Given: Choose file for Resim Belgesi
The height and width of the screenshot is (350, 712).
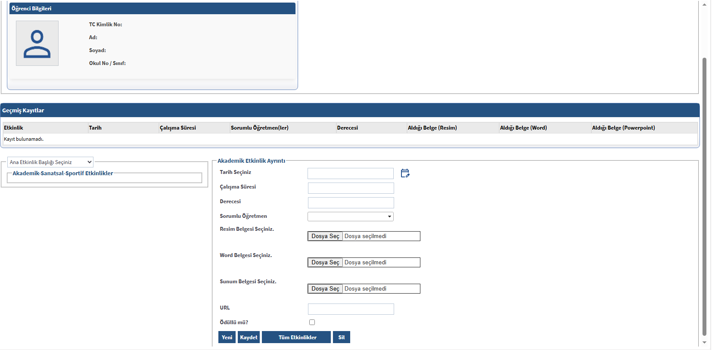Looking at the screenshot, I should [x=325, y=236].
